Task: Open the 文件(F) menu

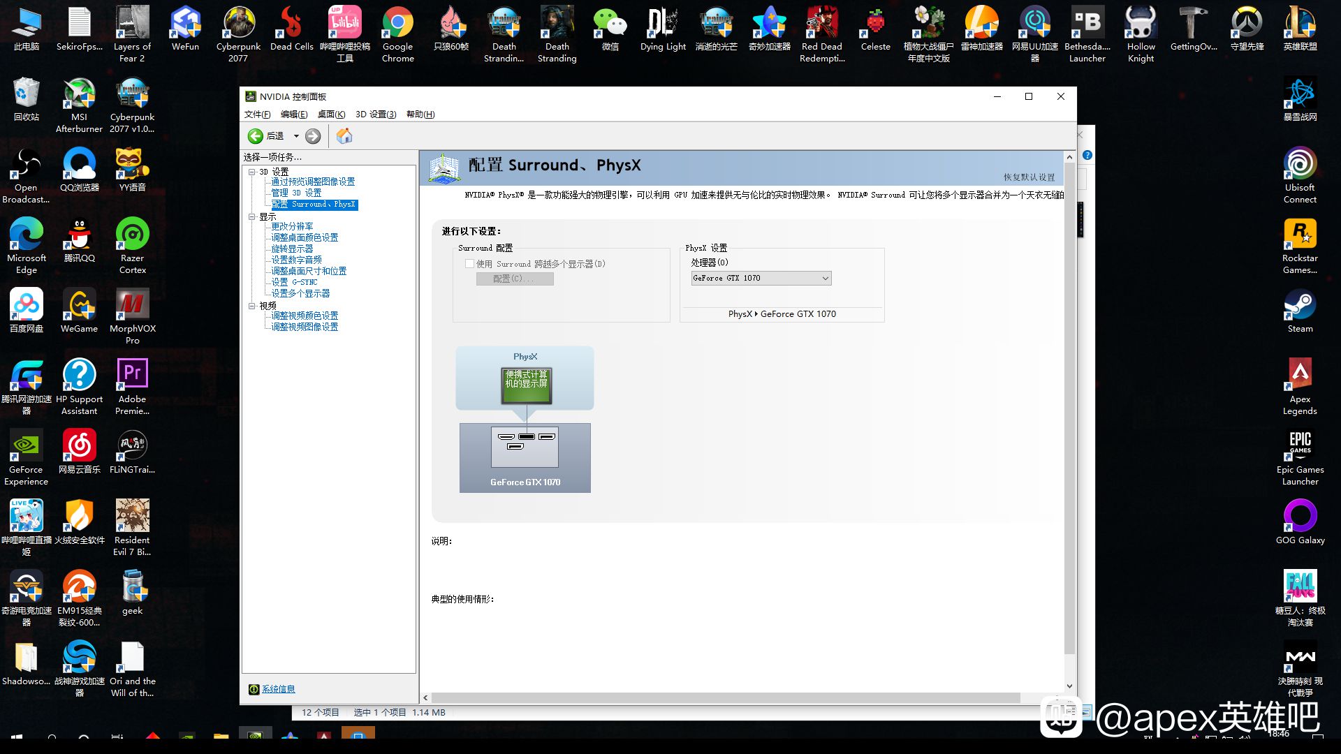Action: pos(257,114)
